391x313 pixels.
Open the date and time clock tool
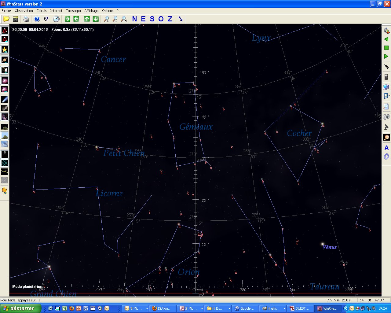pyautogui.click(x=56, y=19)
